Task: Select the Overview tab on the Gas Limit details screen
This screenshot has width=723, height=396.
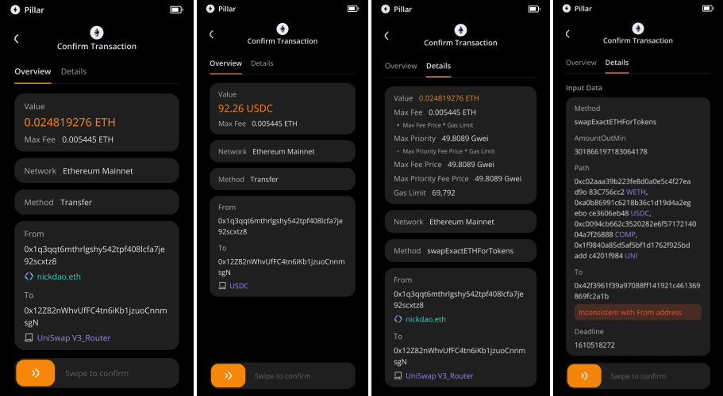Action: 401,67
